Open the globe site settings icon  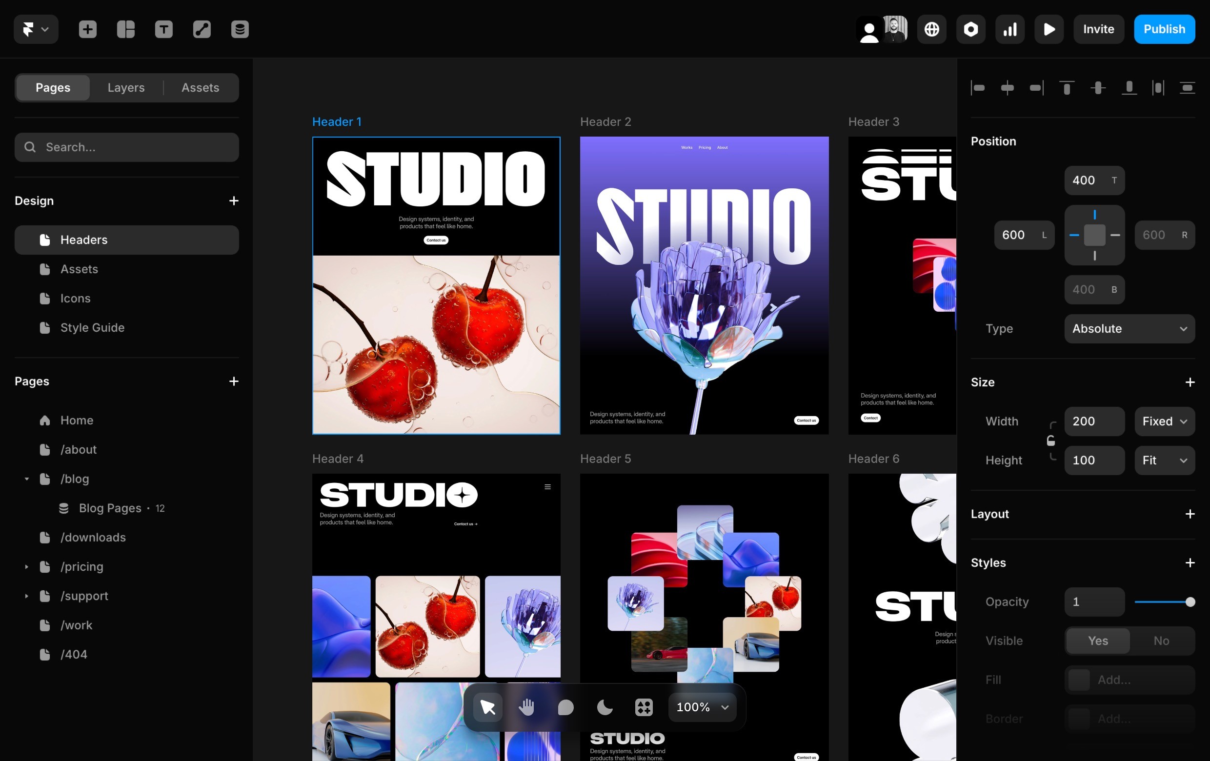(931, 29)
